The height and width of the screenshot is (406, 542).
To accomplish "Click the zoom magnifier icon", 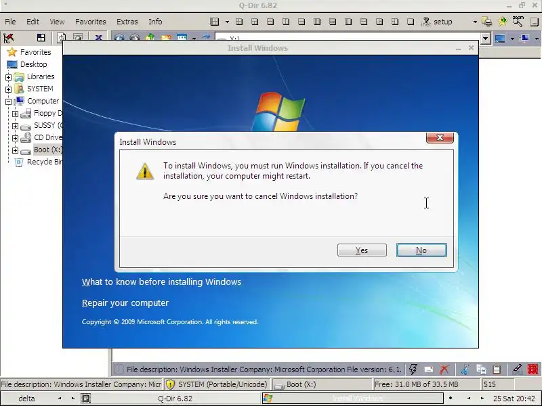I will pyautogui.click(x=518, y=22).
